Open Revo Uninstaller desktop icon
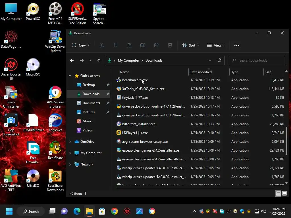 pos(11,97)
